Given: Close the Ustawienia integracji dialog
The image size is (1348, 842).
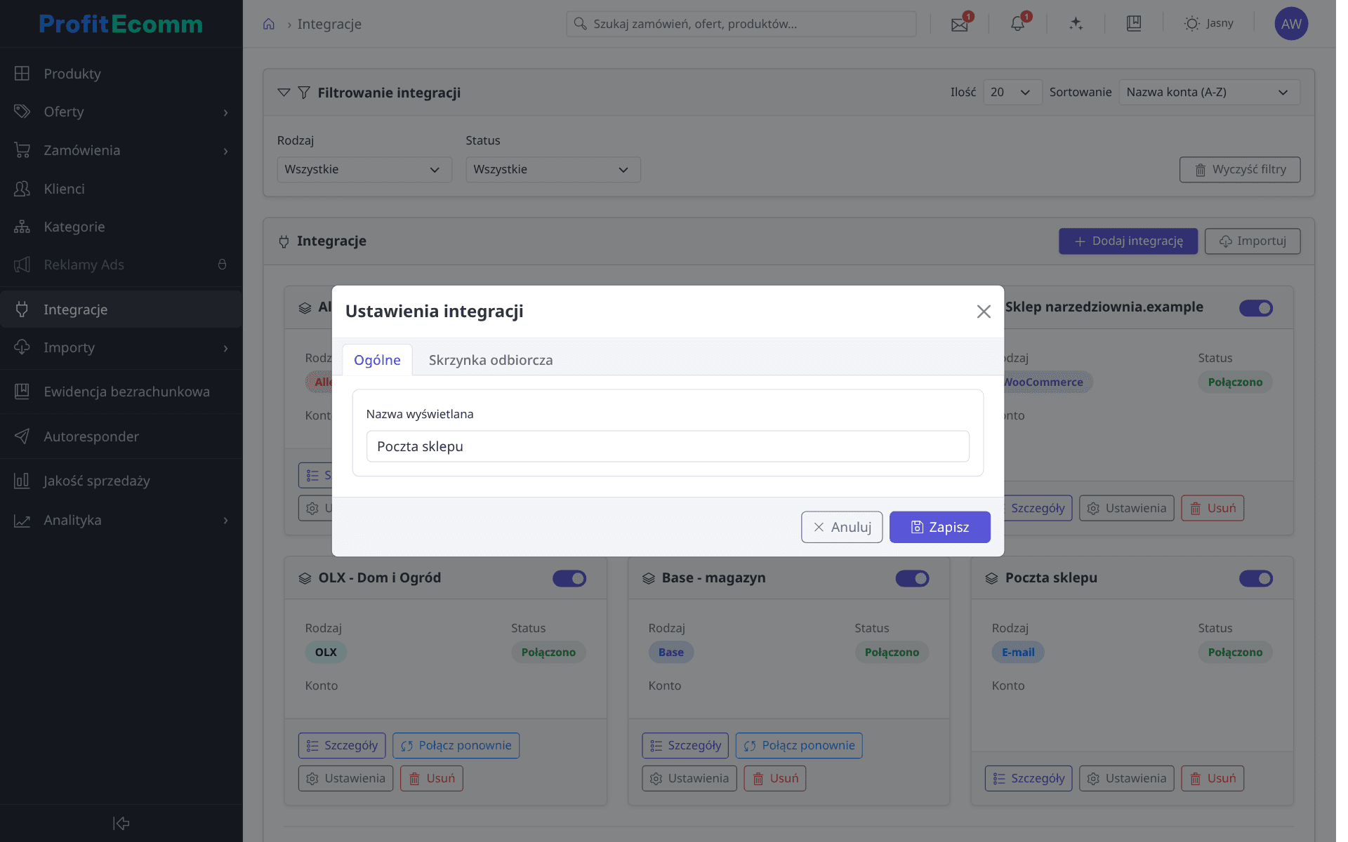Looking at the screenshot, I should [984, 312].
